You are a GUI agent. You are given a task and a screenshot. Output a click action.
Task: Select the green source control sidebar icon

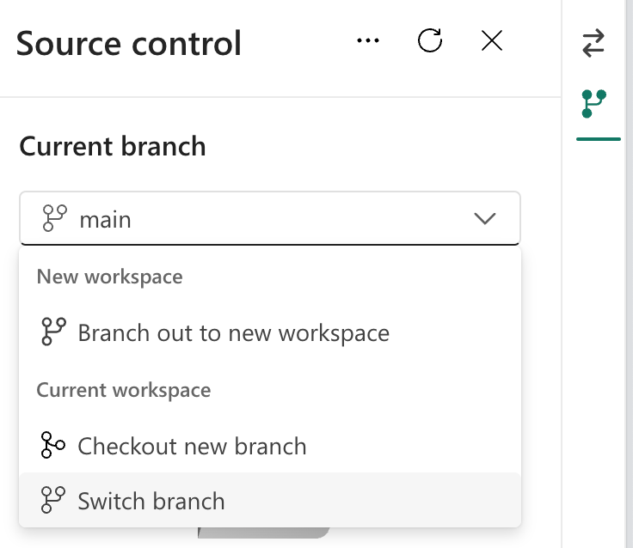(593, 104)
